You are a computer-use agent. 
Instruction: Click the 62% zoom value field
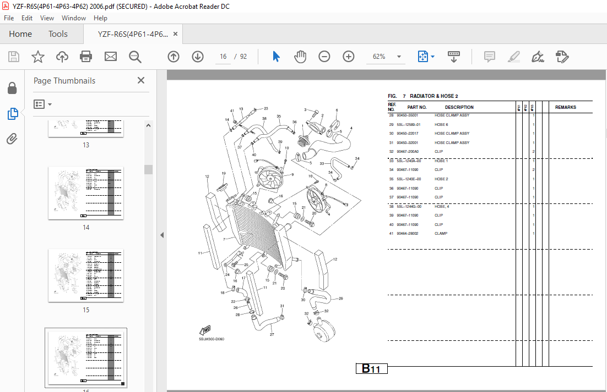click(x=379, y=57)
